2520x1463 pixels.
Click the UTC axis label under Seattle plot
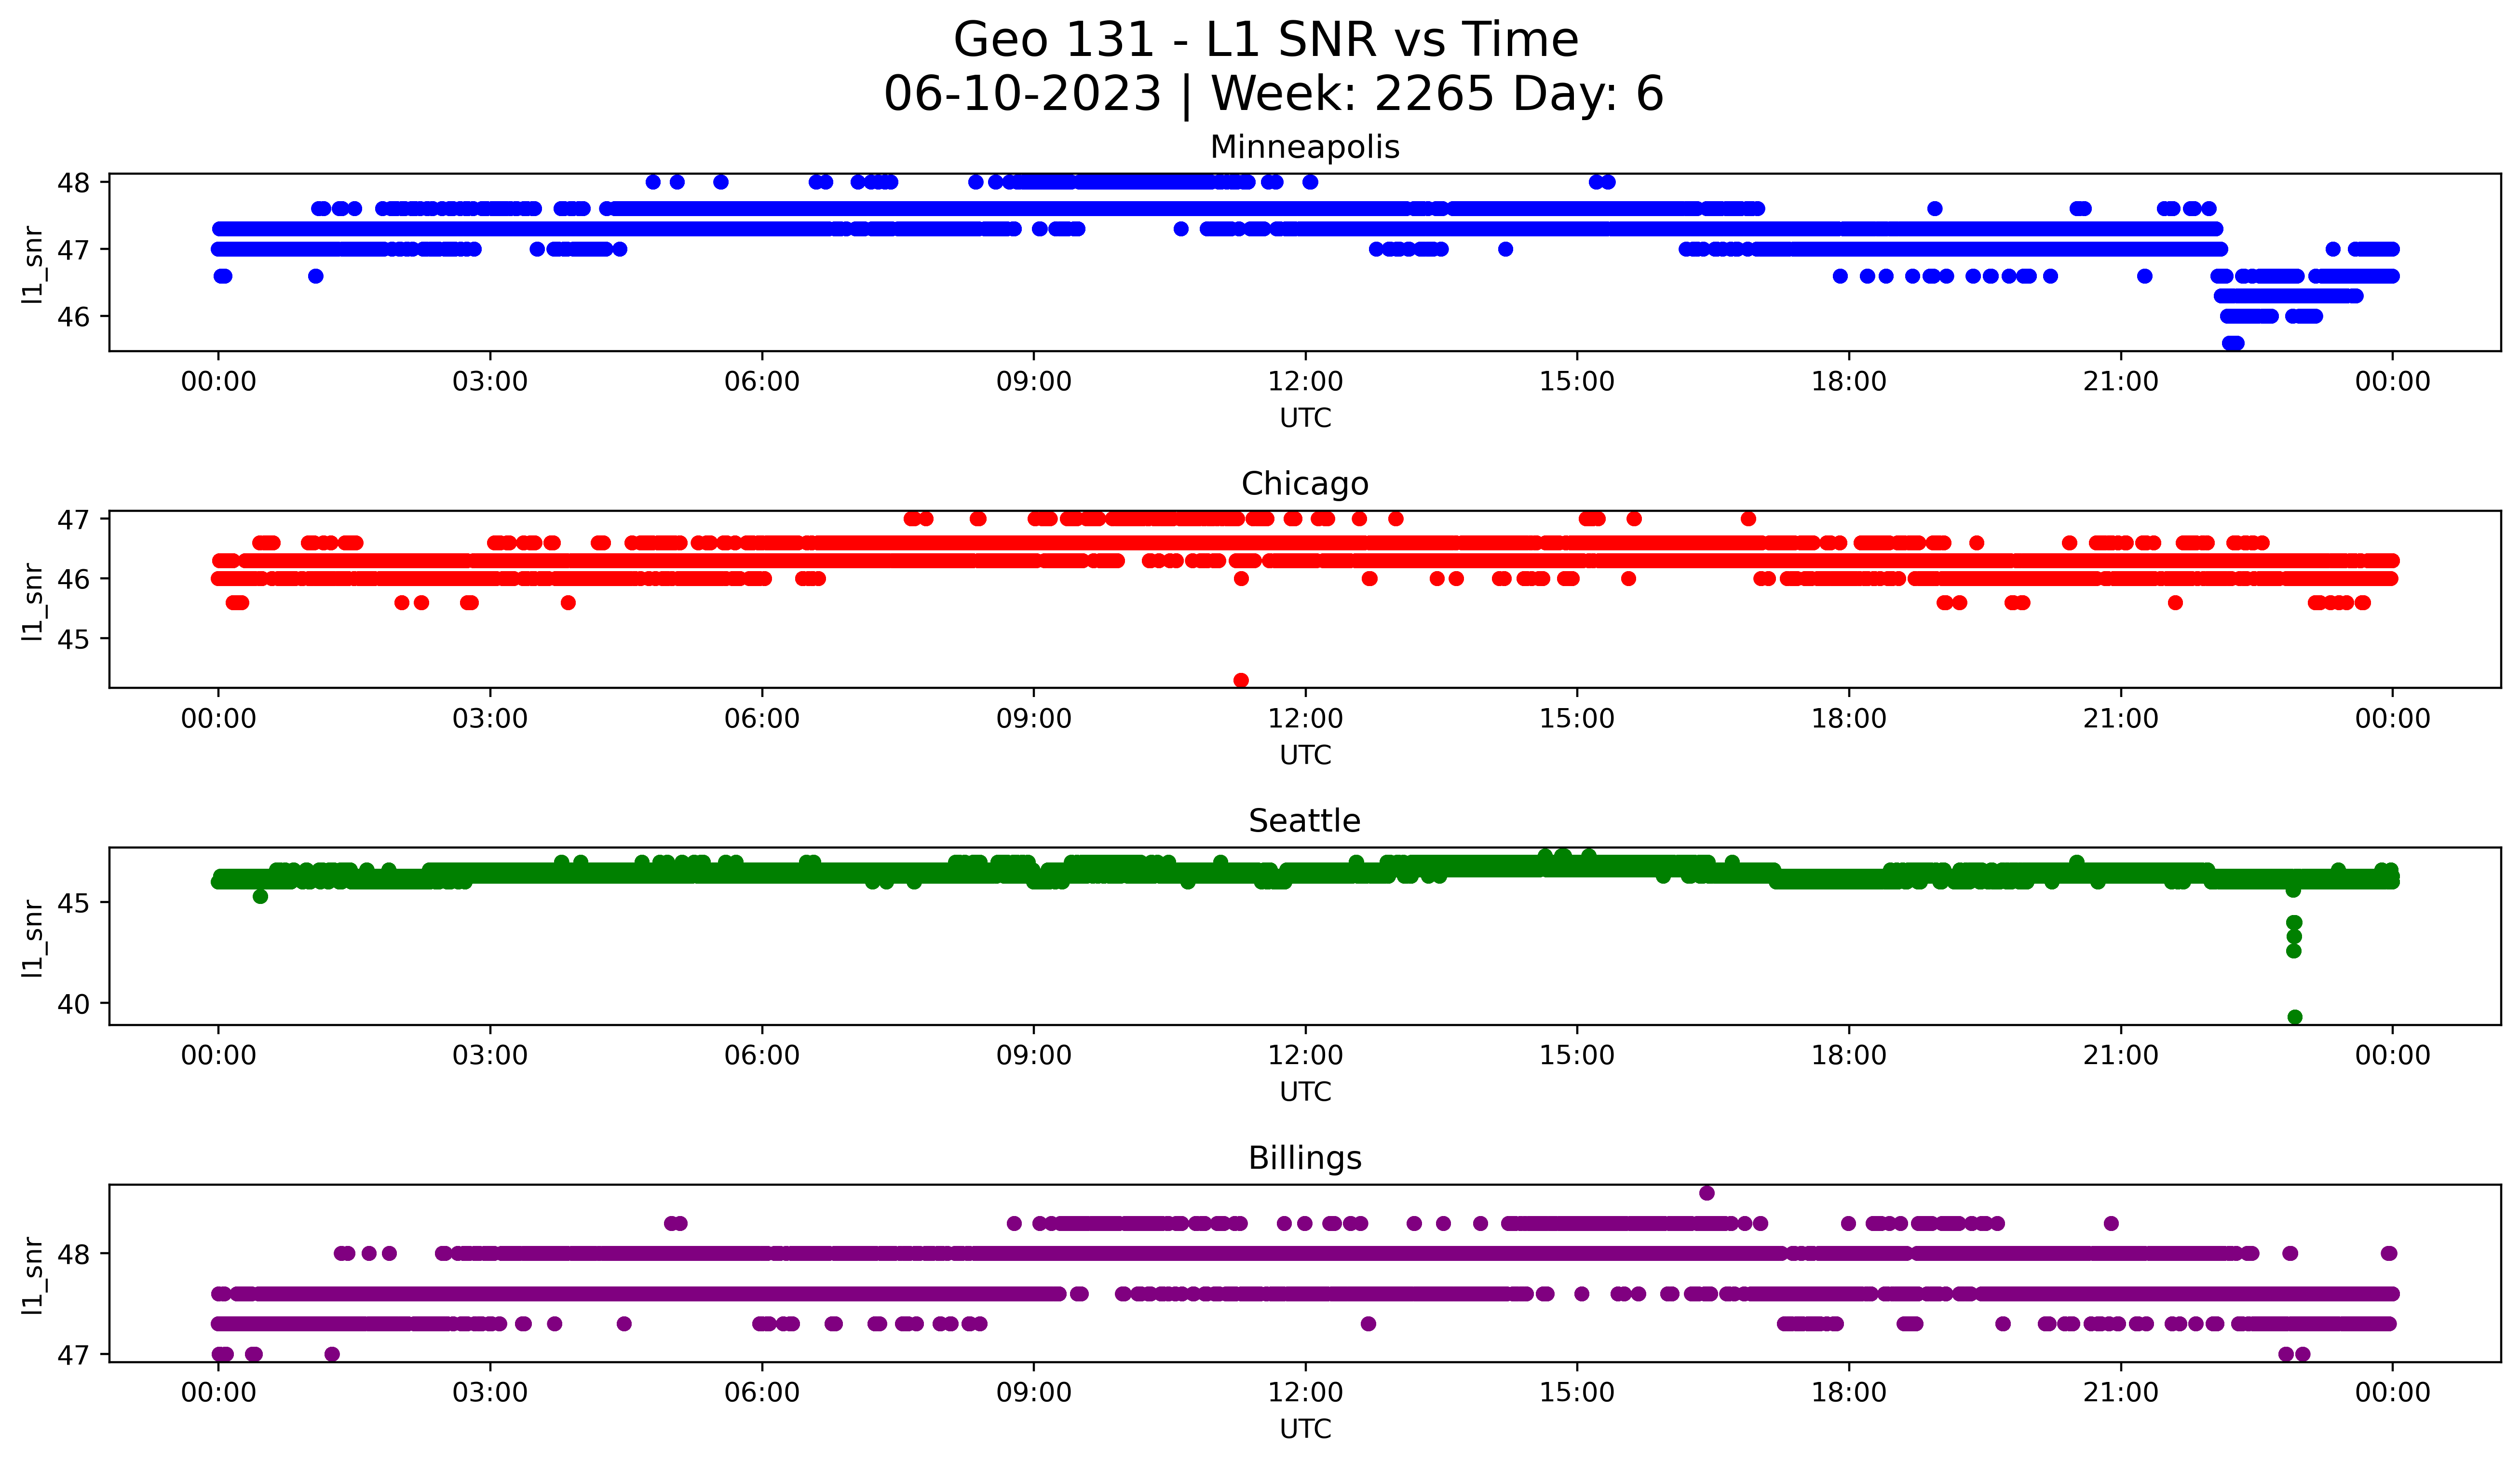click(x=1305, y=1092)
